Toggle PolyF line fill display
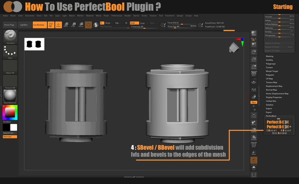 point(254,145)
